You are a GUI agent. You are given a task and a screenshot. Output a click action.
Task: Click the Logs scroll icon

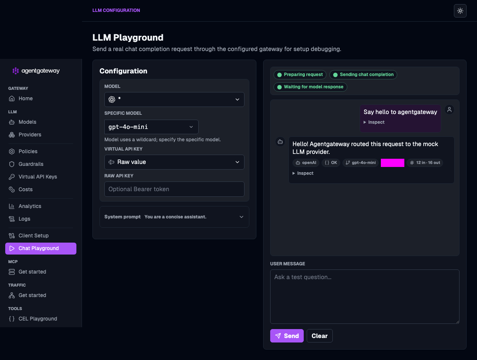pos(12,219)
